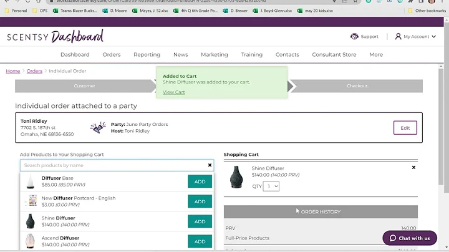
Task: Open the Support headset icon
Action: pos(354,36)
